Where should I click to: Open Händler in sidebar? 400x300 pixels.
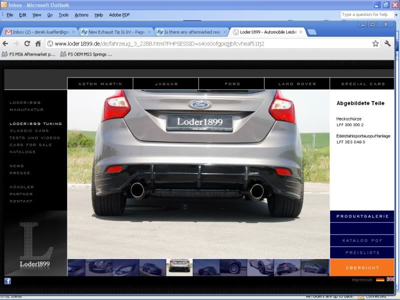coord(21,187)
